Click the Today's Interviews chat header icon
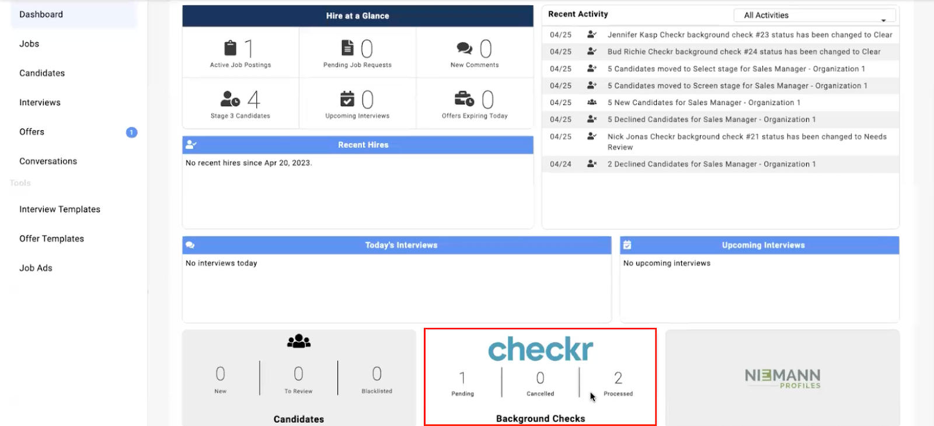Viewport: 934px width, 426px height. click(x=190, y=245)
